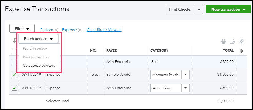Select Categorize selected from the menu

39,66
